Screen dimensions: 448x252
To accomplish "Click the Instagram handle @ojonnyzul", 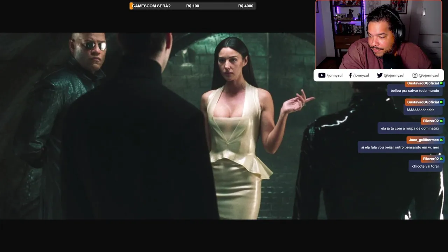I will (429, 75).
